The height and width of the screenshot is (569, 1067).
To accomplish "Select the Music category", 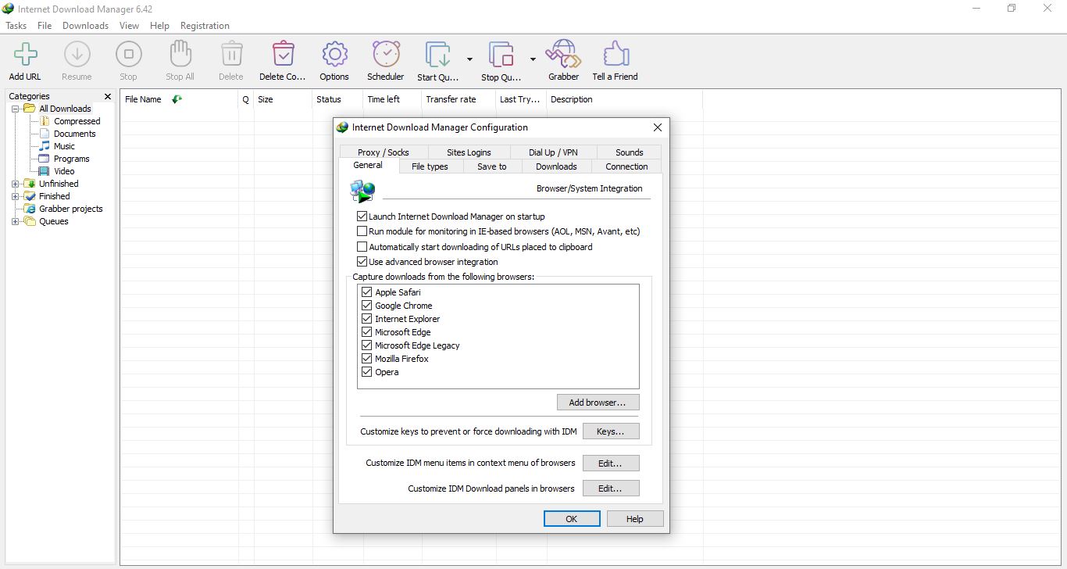I will (x=64, y=146).
